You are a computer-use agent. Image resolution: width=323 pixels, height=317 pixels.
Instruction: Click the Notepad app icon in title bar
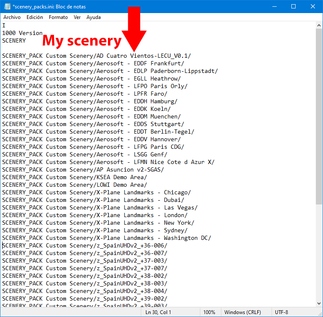[7, 7]
